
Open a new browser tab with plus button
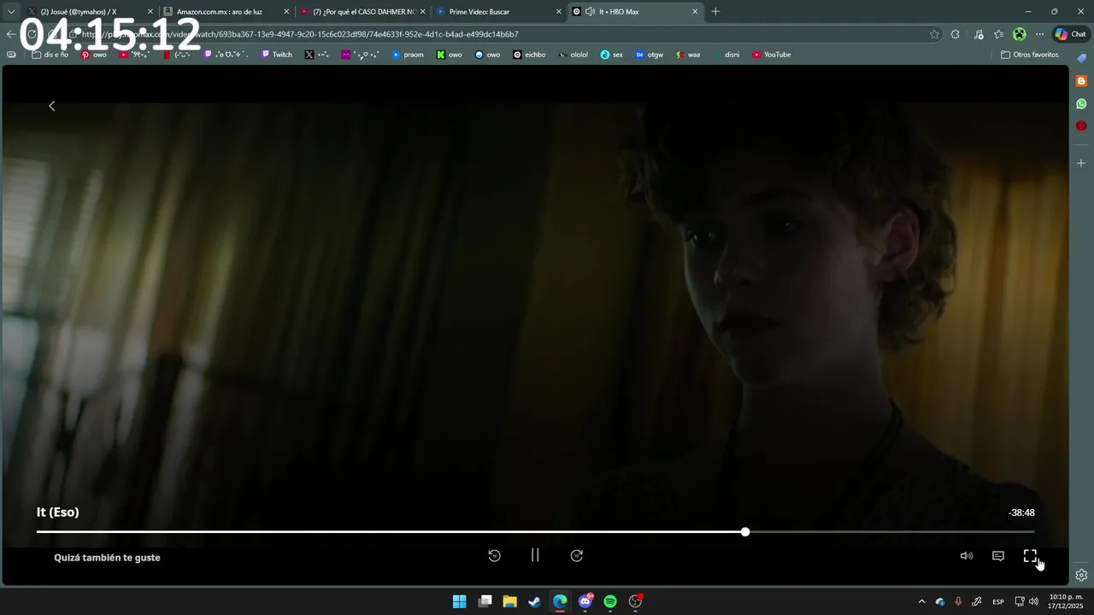click(715, 12)
